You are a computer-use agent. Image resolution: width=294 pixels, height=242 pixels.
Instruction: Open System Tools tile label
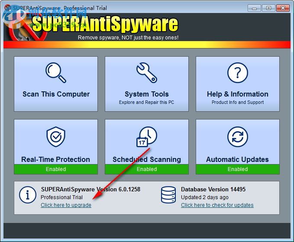coord(147,94)
